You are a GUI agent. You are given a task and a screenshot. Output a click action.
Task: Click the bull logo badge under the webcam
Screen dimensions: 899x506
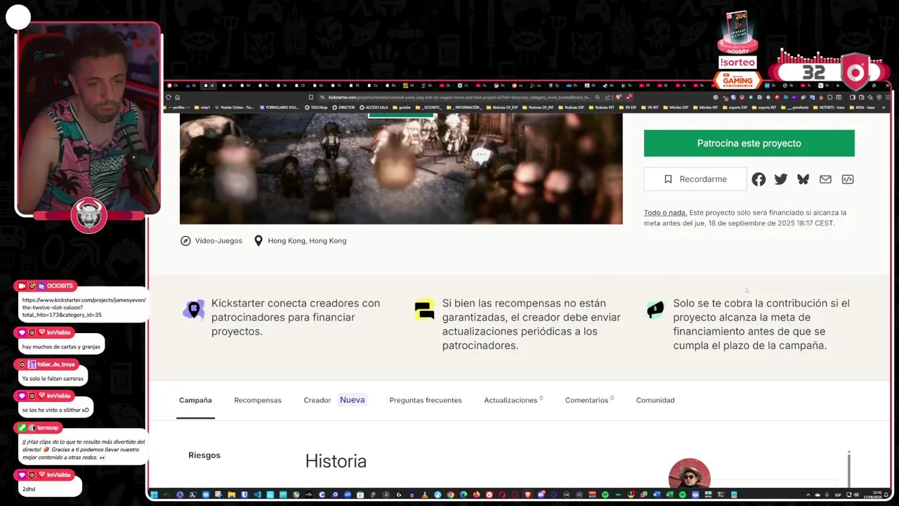pyautogui.click(x=88, y=216)
